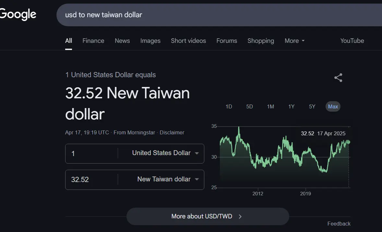Select the Max chart range
Viewport: 382px width, 232px height.
tap(333, 107)
